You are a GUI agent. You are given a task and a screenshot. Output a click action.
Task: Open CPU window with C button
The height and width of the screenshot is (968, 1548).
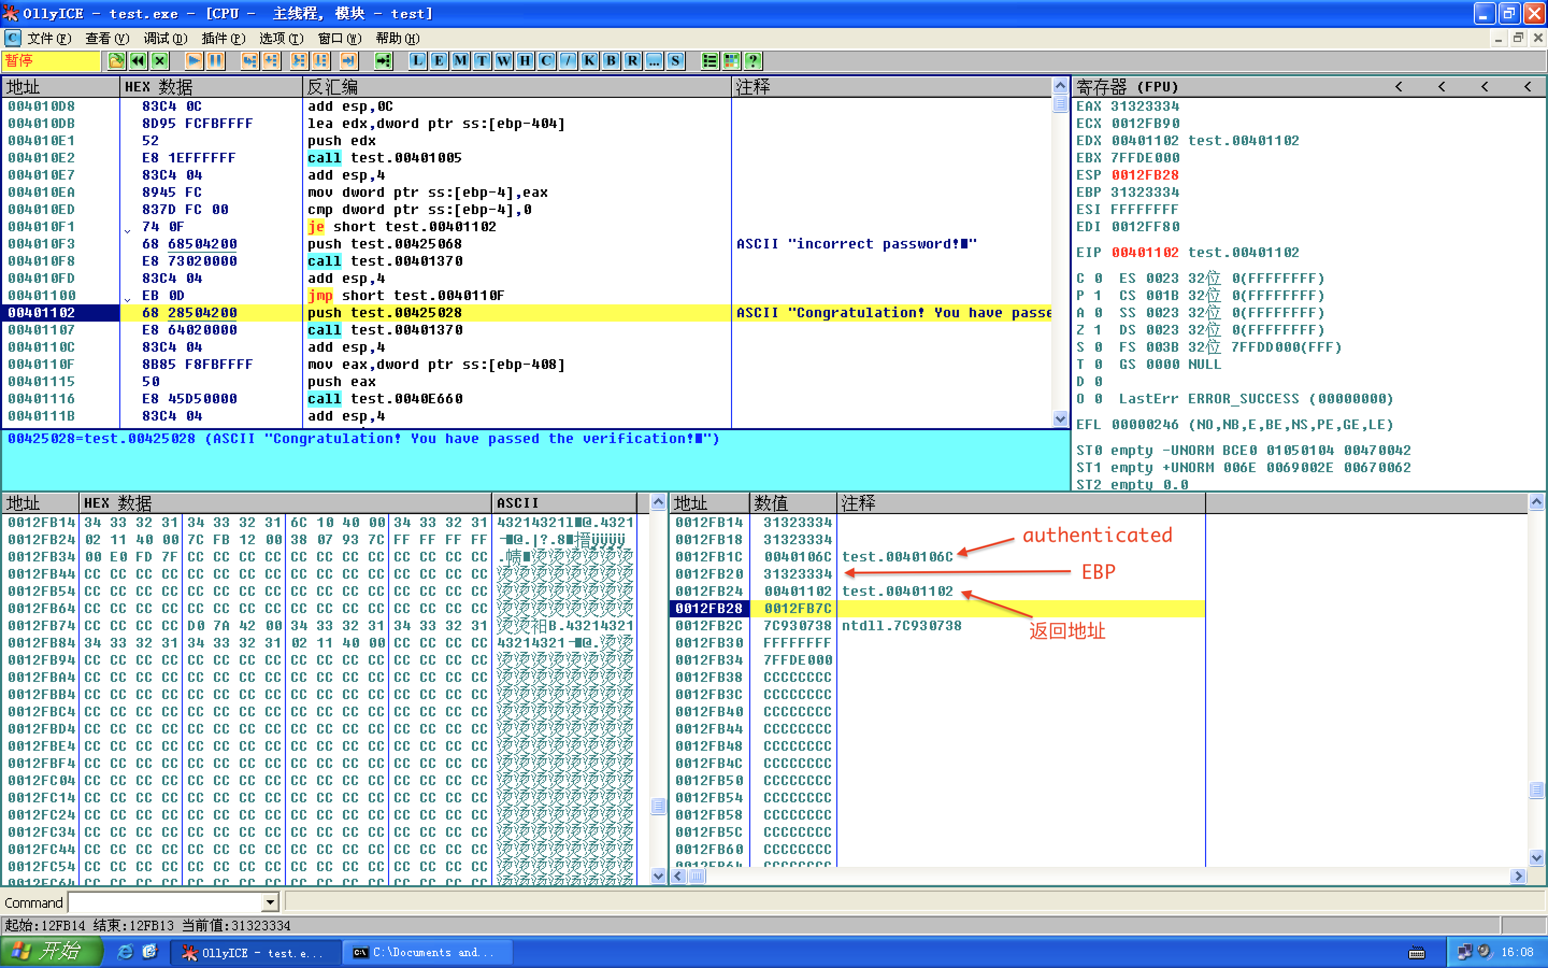[x=546, y=61]
